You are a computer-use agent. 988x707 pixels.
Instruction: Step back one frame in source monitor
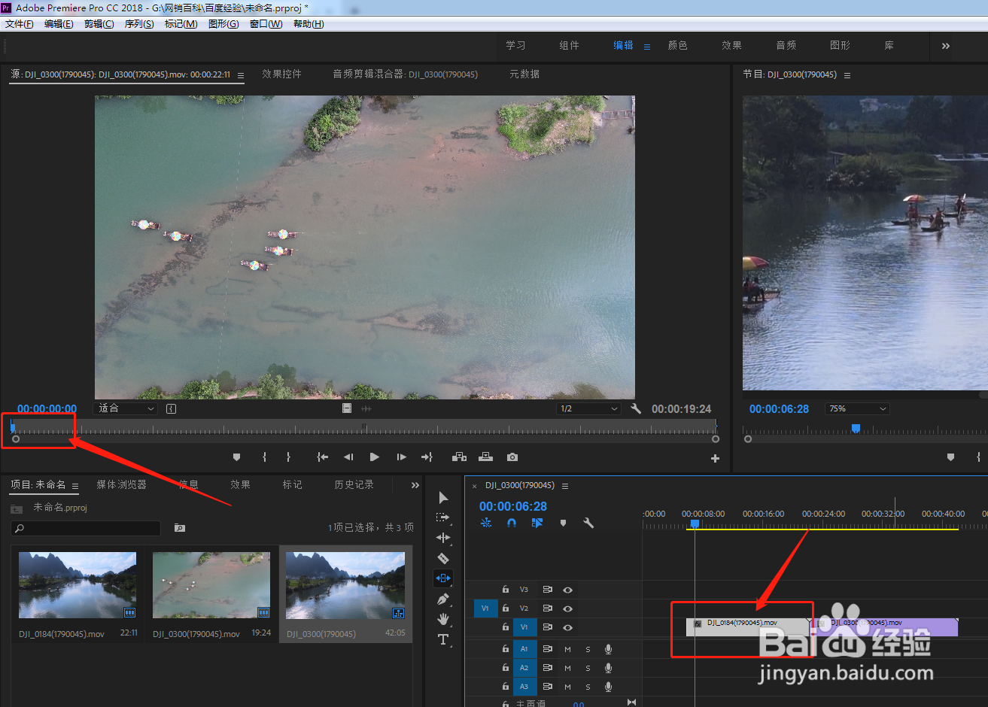(348, 457)
